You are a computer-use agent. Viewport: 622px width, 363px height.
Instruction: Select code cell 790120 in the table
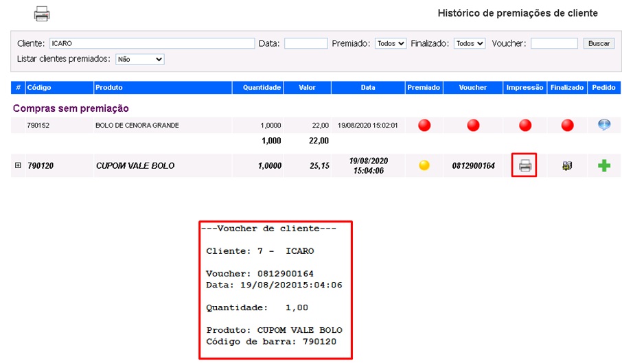tap(41, 165)
